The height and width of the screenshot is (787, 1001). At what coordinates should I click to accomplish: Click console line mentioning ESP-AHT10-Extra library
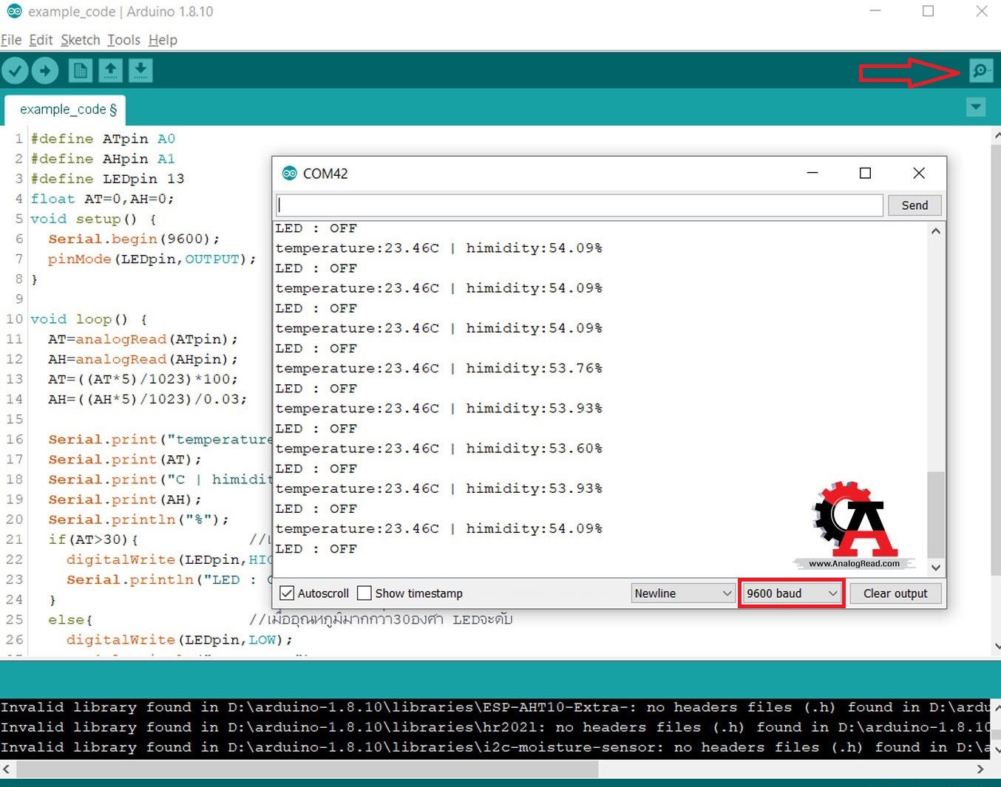pyautogui.click(x=495, y=708)
